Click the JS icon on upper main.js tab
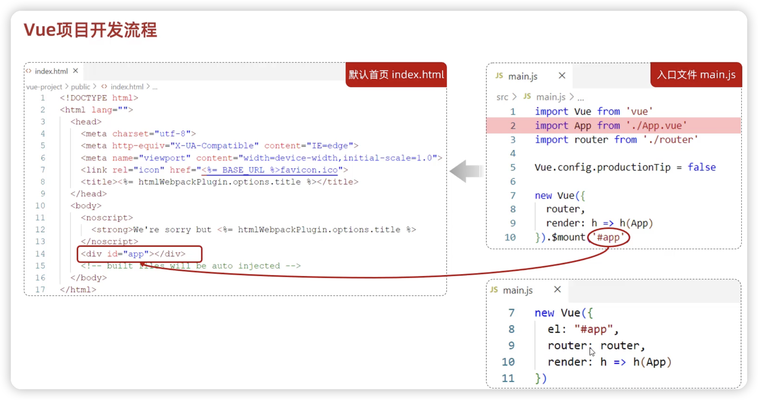The width and height of the screenshot is (758, 400). click(499, 76)
